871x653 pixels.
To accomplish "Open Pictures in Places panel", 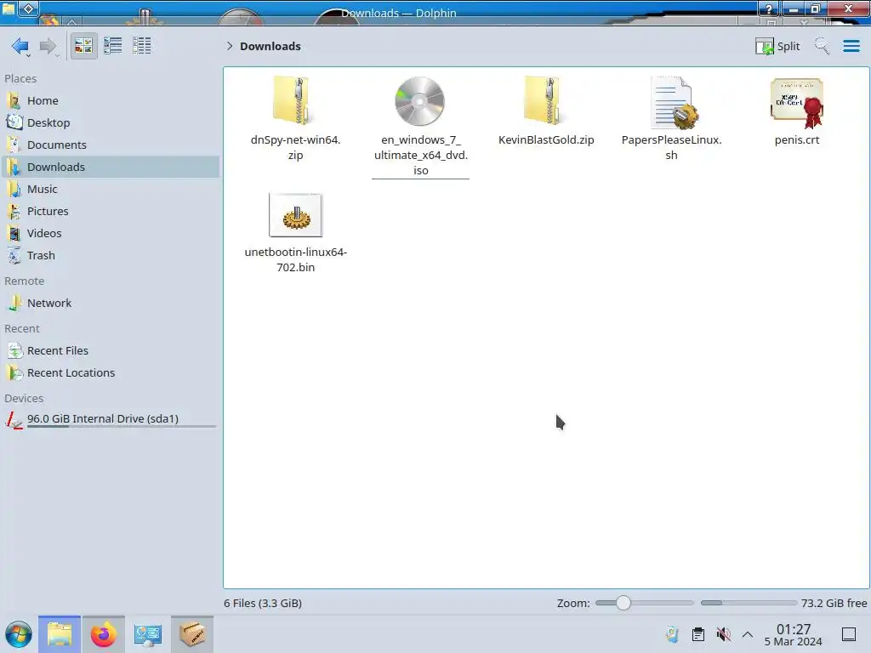I will pyautogui.click(x=111, y=212).
